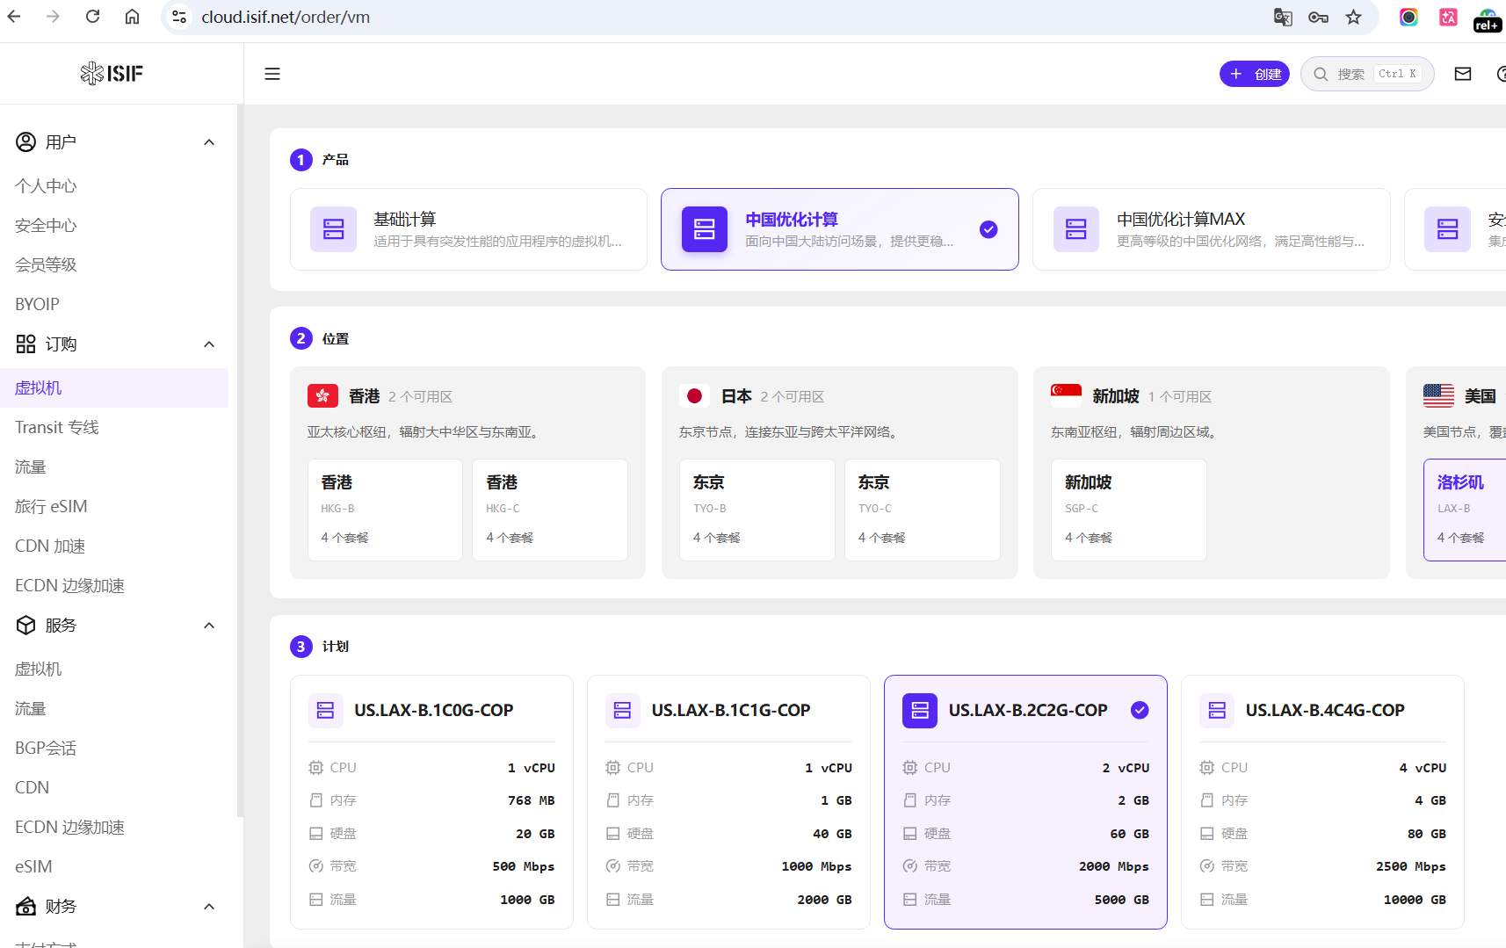Open Transit 专线 in sidebar

[57, 427]
